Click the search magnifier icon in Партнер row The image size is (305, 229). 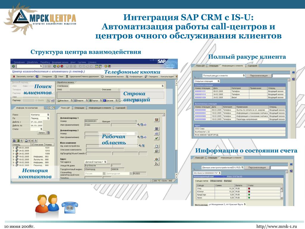point(48,100)
